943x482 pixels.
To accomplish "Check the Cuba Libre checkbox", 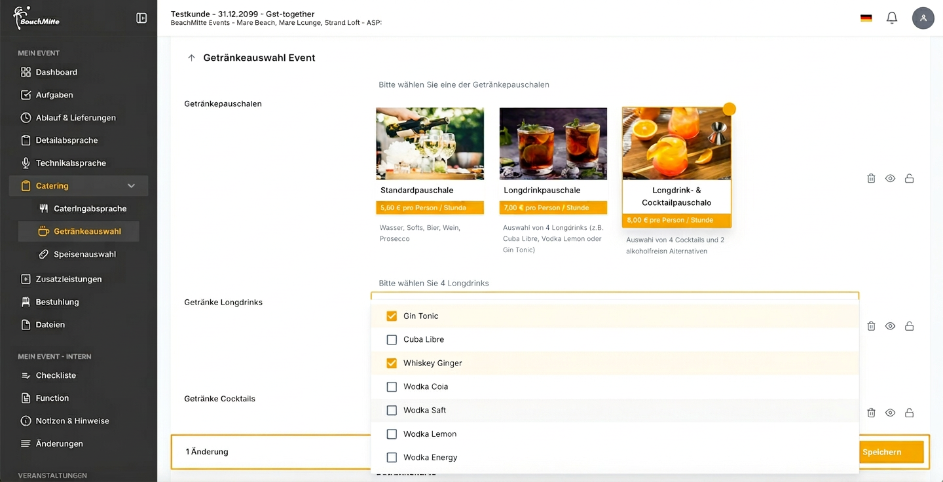I will point(391,339).
